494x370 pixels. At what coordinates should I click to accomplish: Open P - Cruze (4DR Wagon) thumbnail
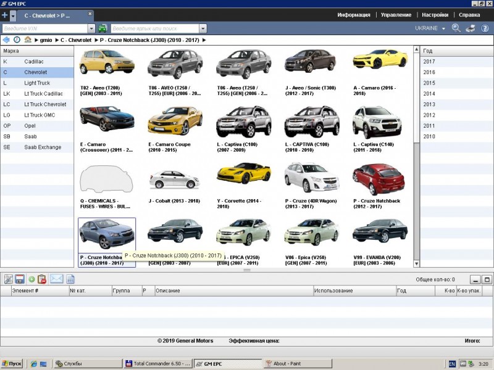(311, 178)
